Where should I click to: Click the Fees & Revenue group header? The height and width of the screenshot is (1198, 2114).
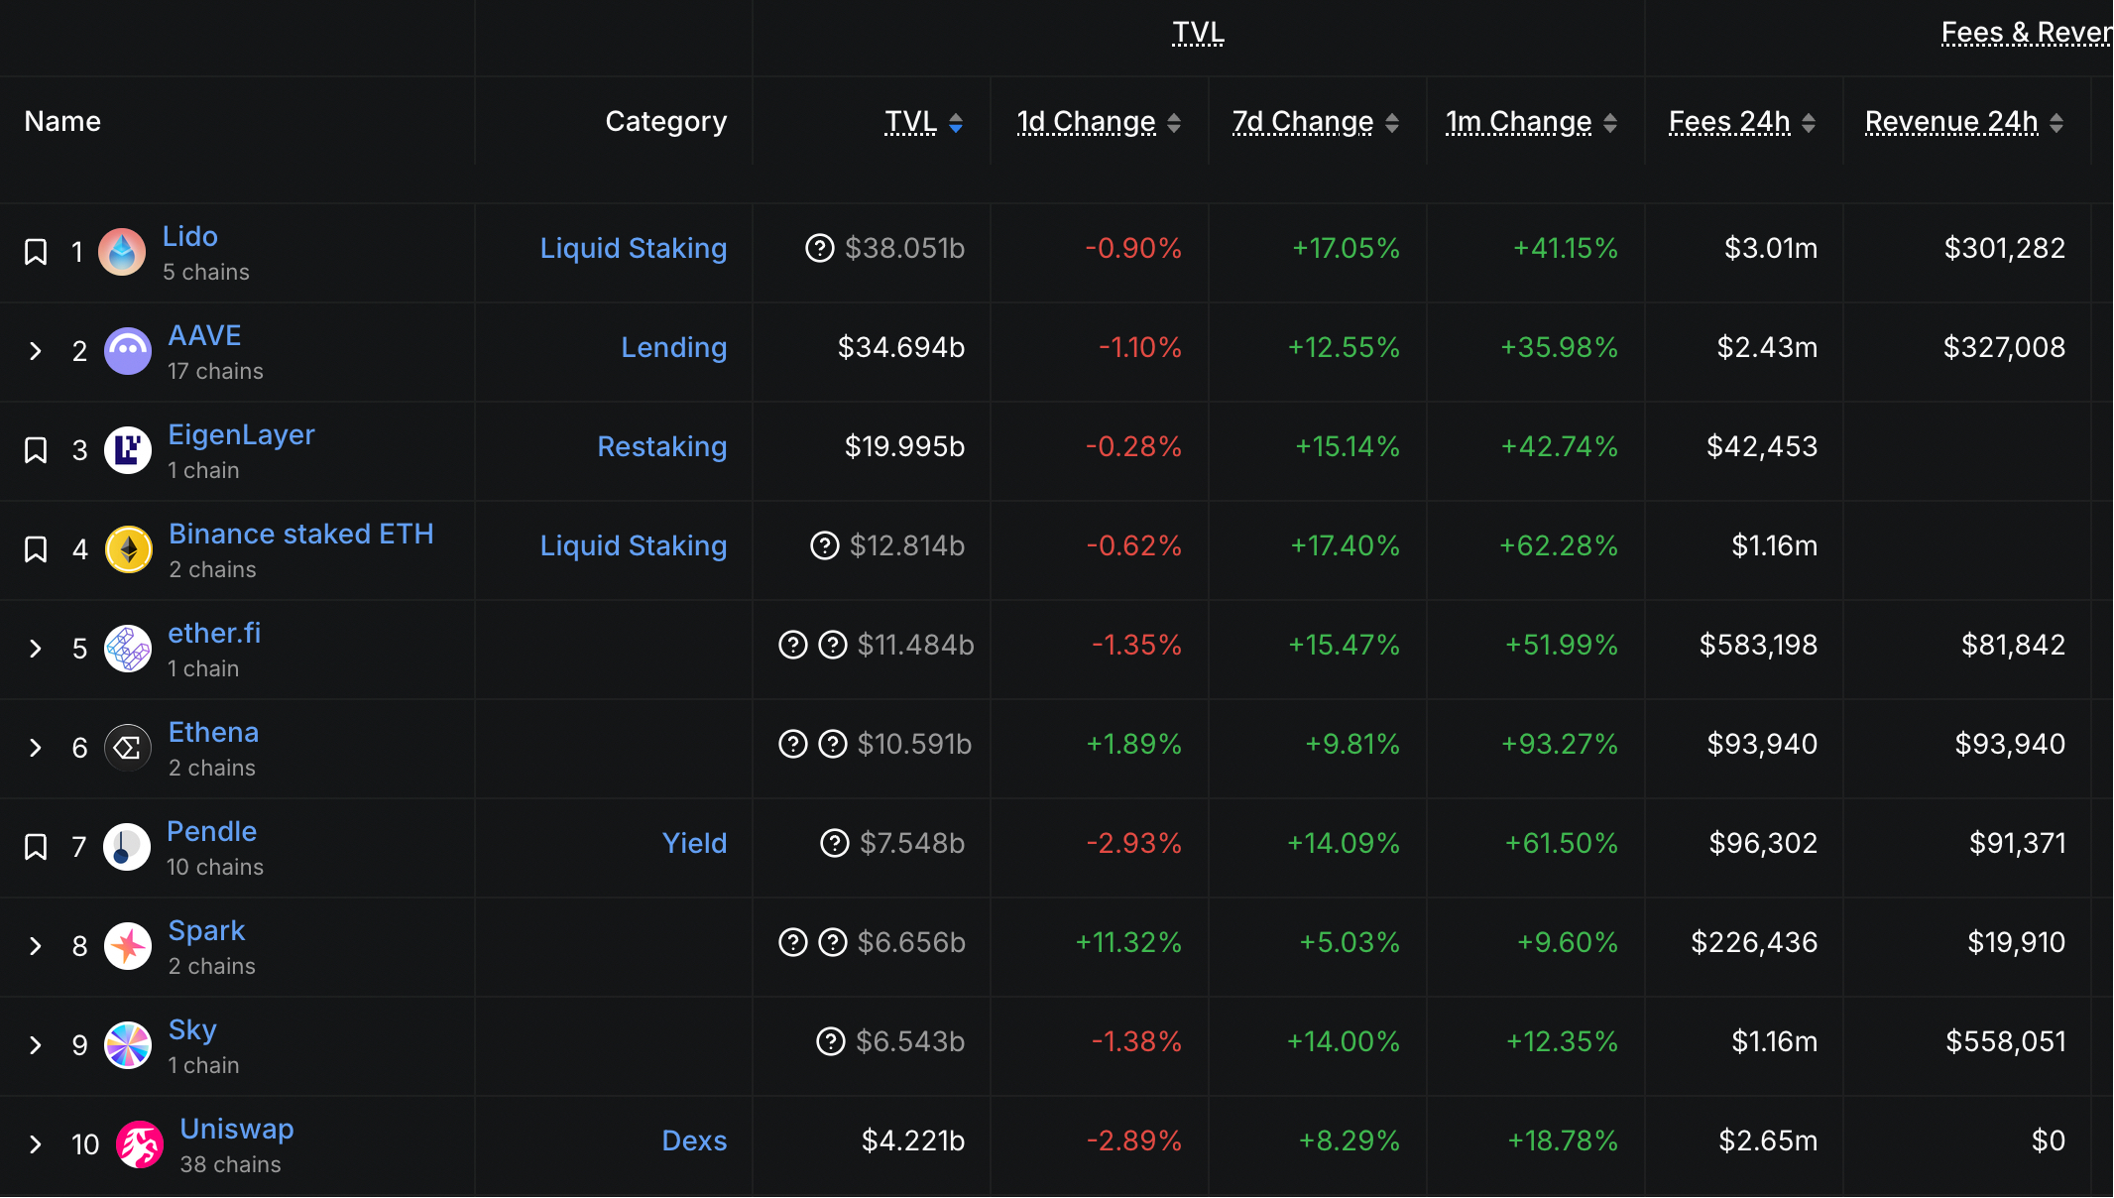2027,33
